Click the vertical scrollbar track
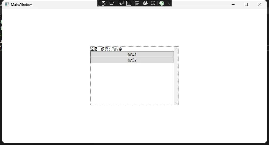The width and height of the screenshot is (269, 145). coord(176,76)
